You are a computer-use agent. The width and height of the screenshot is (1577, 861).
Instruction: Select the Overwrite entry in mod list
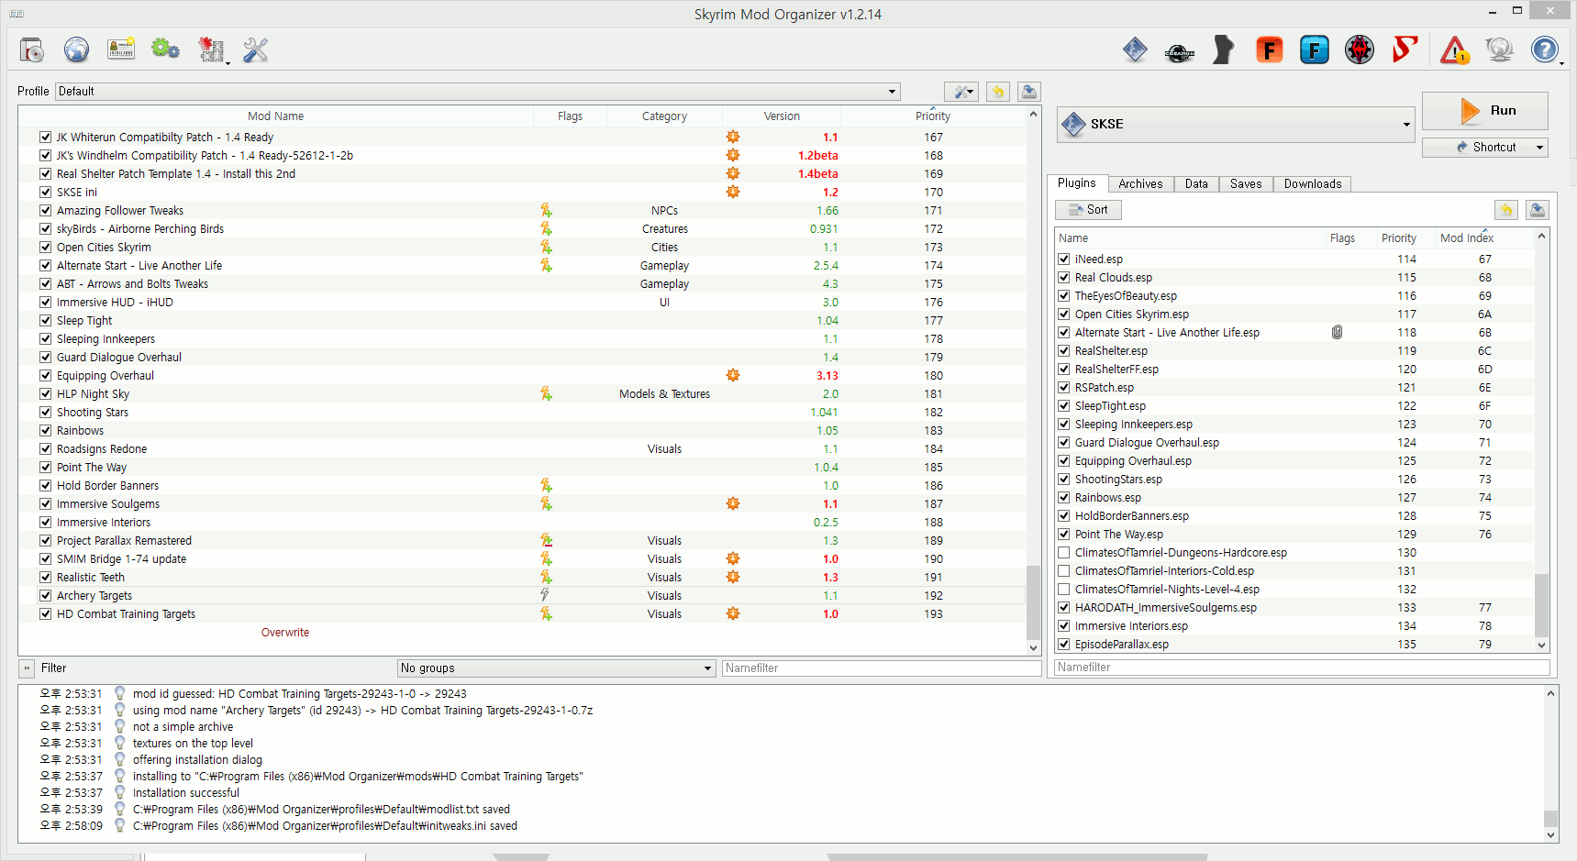point(285,632)
